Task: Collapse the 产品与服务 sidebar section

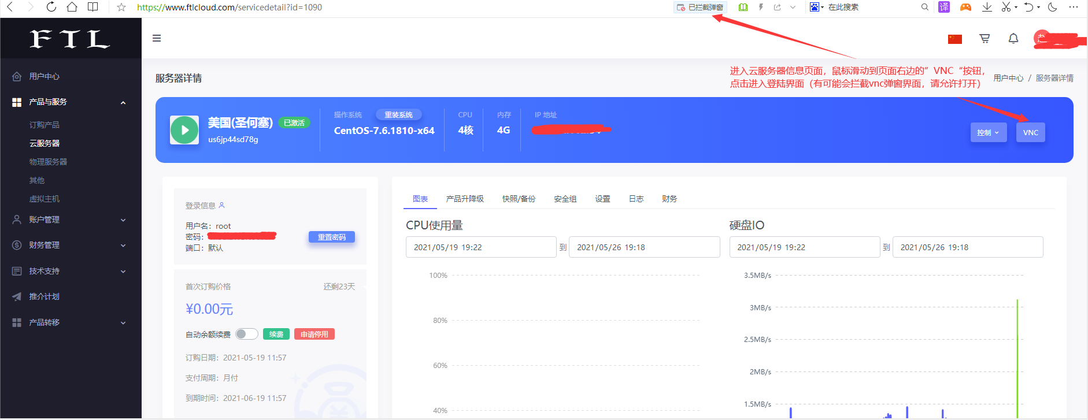Action: tap(71, 102)
